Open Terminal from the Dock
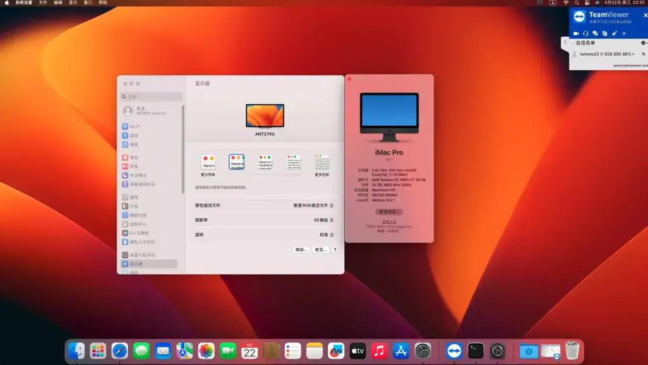 [476, 351]
